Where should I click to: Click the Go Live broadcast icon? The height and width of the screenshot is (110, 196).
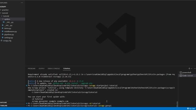(188, 109)
